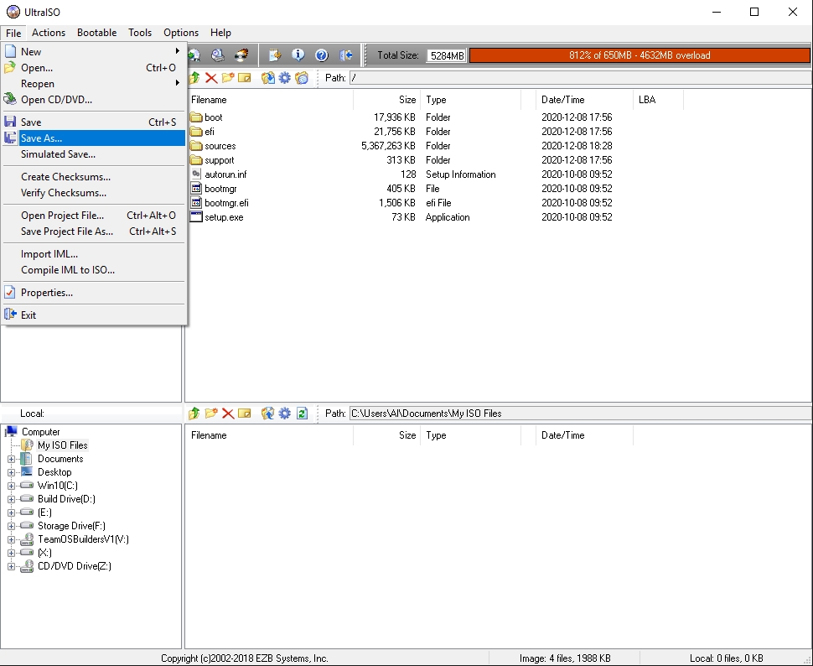
Task: Click the blue question mark Help icon
Action: click(322, 55)
